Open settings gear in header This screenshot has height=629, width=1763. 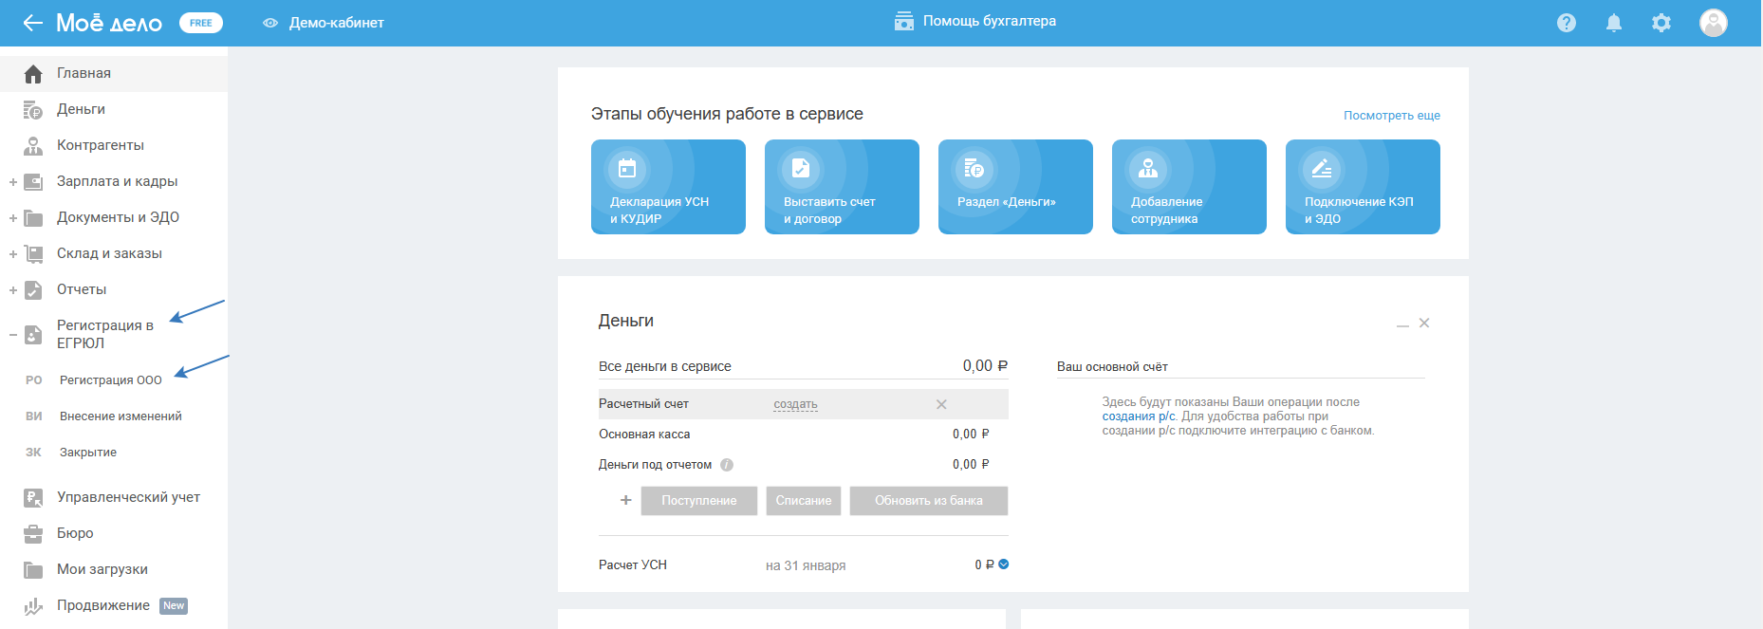(x=1661, y=23)
